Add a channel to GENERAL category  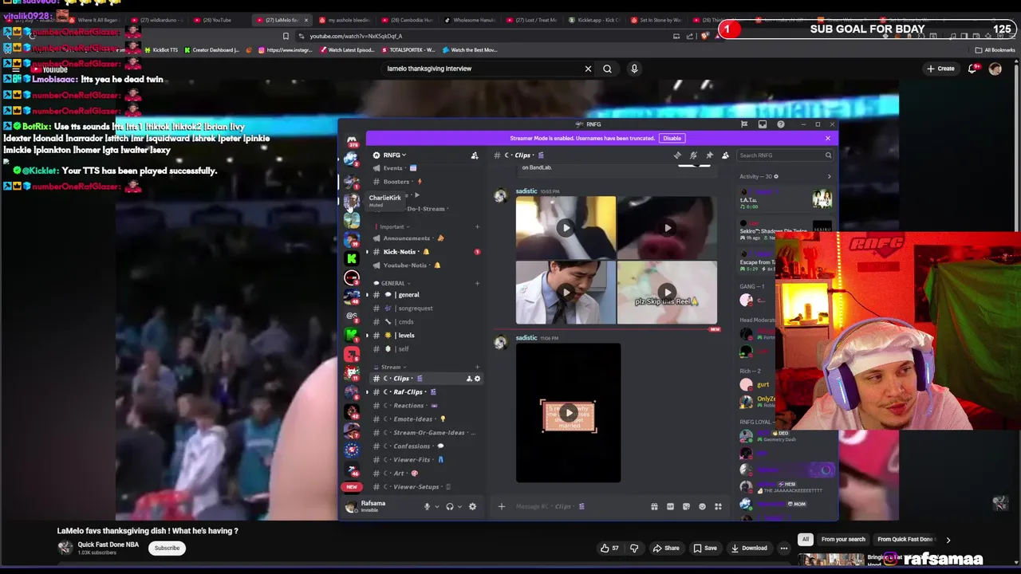click(477, 283)
